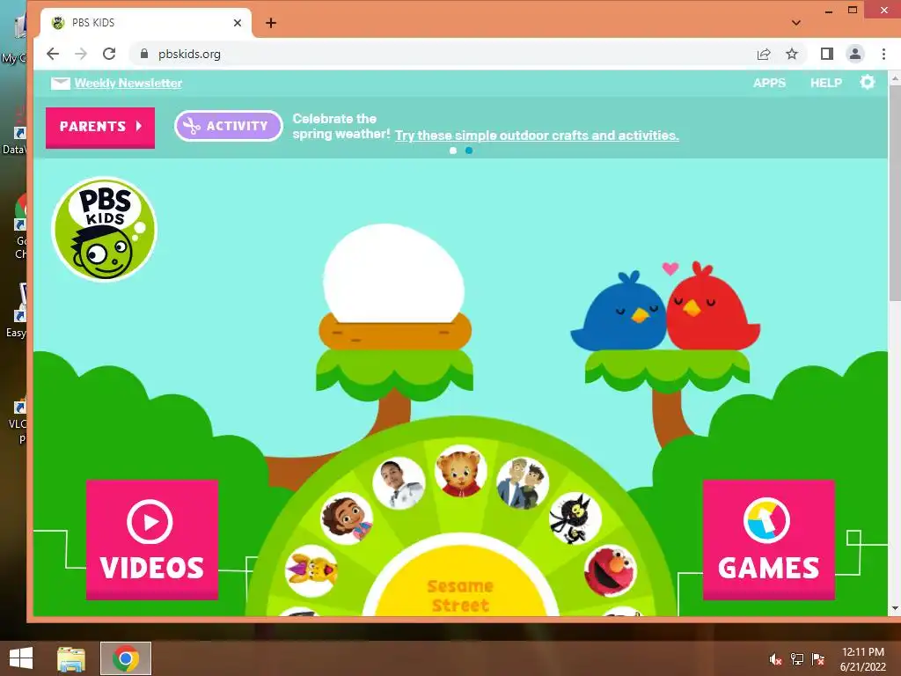901x676 pixels.
Task: Open the Chrome profile avatar
Action: 855,54
